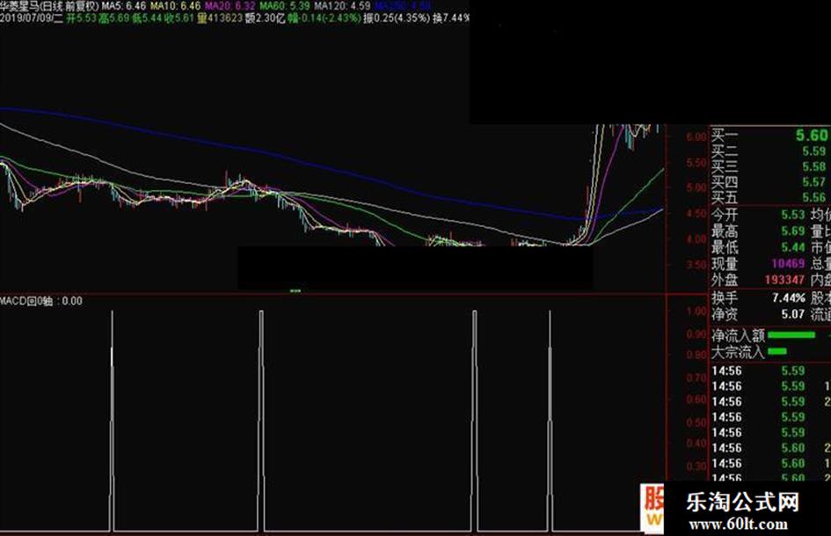Image resolution: width=831 pixels, height=536 pixels.
Task: Click the 6.00 price axis label
Action: [x=696, y=136]
